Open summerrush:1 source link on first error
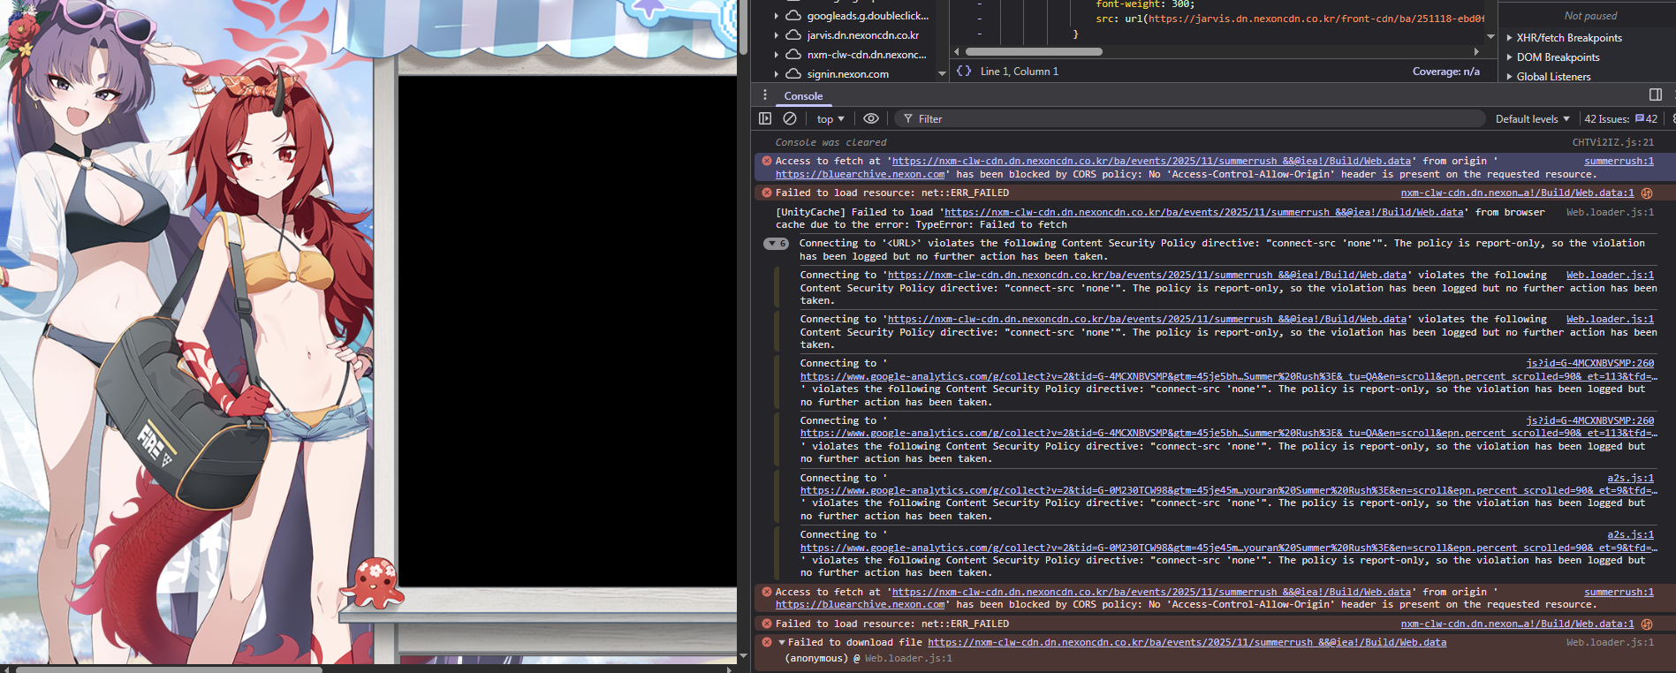 click(x=1619, y=161)
